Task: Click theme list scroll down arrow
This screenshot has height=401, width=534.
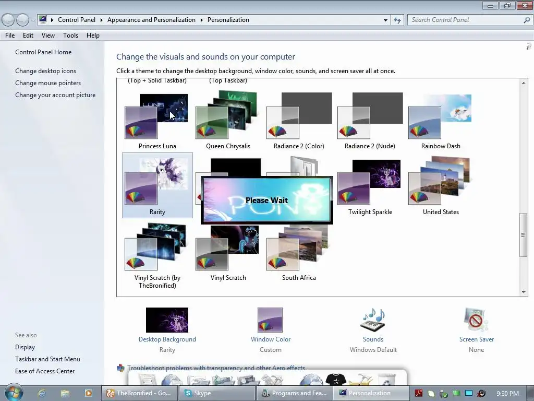Action: tap(524, 292)
